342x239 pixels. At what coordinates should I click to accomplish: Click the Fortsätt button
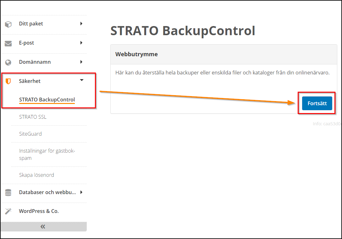[317, 103]
